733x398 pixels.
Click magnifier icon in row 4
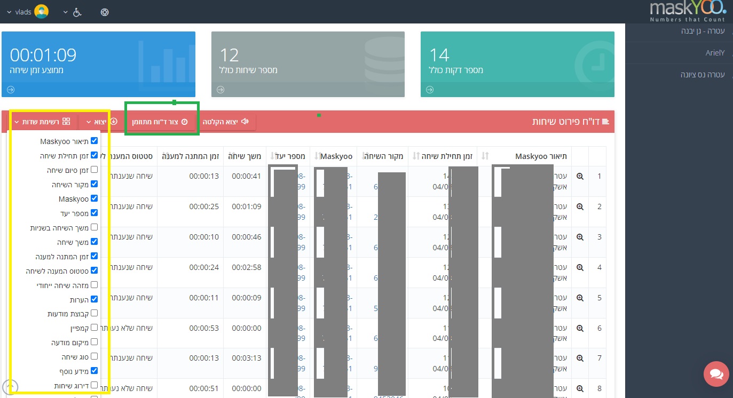point(580,267)
